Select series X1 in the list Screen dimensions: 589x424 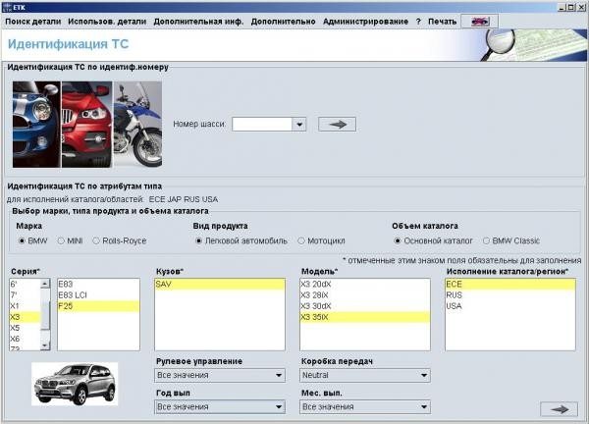click(25, 306)
